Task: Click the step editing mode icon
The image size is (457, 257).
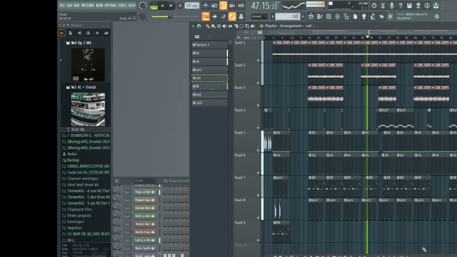Action: pyautogui.click(x=224, y=16)
